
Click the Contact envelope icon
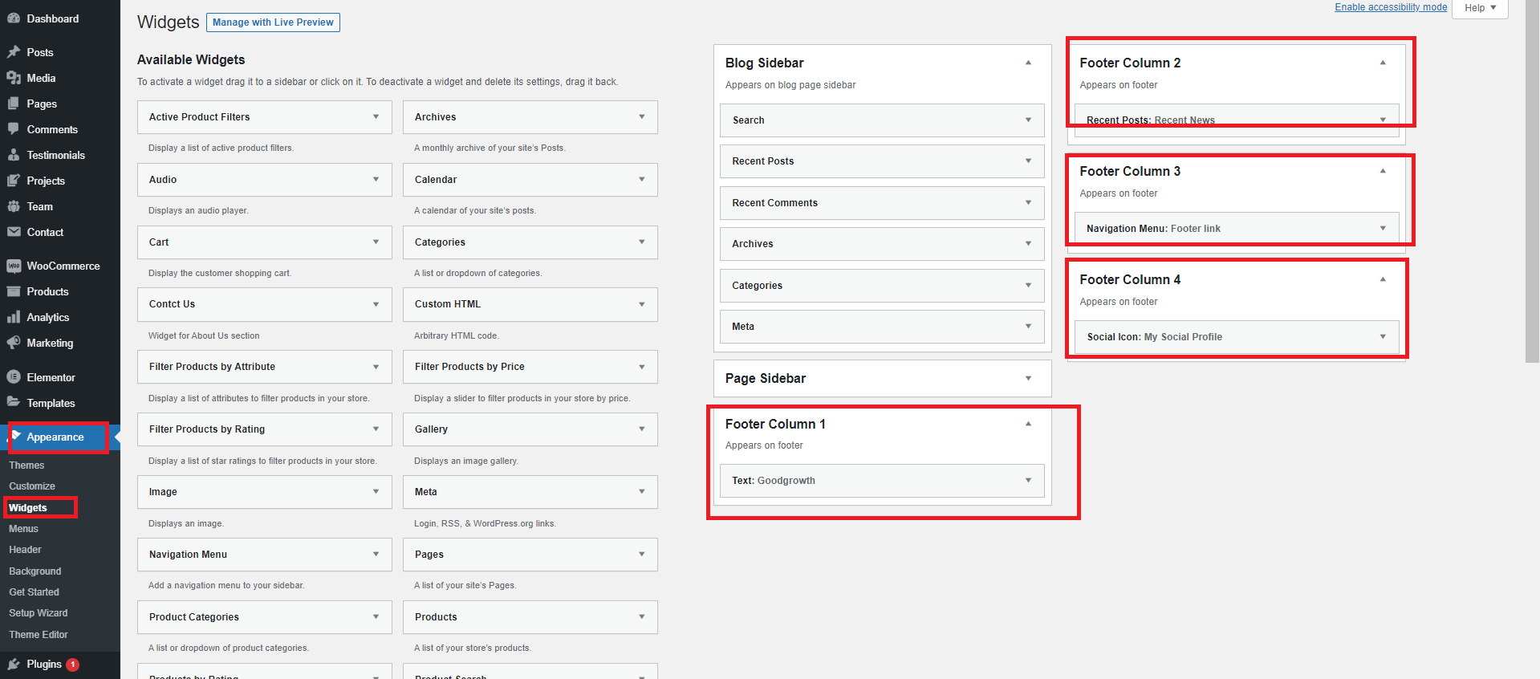tap(14, 232)
